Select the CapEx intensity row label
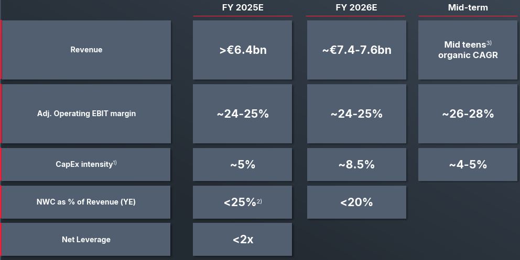Viewport: 520px width, 260px height. pyautogui.click(x=86, y=164)
